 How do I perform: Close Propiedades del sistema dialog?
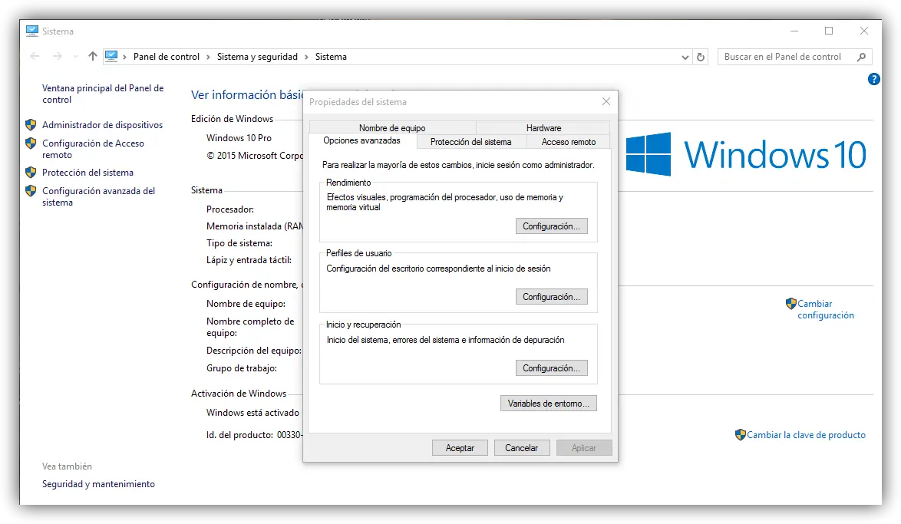[x=606, y=102]
